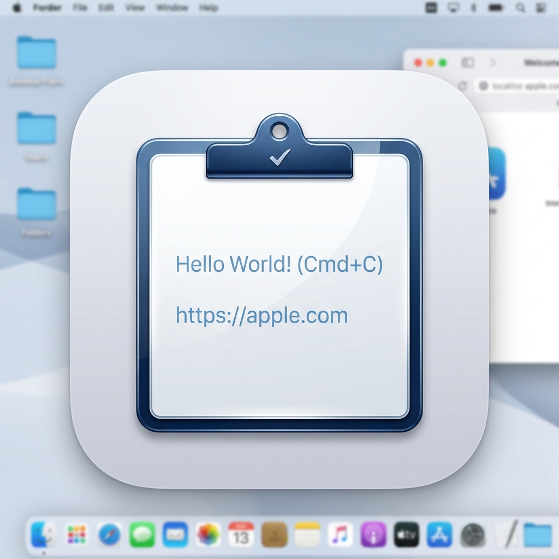Click the blue App Store icon in background window

[497, 173]
